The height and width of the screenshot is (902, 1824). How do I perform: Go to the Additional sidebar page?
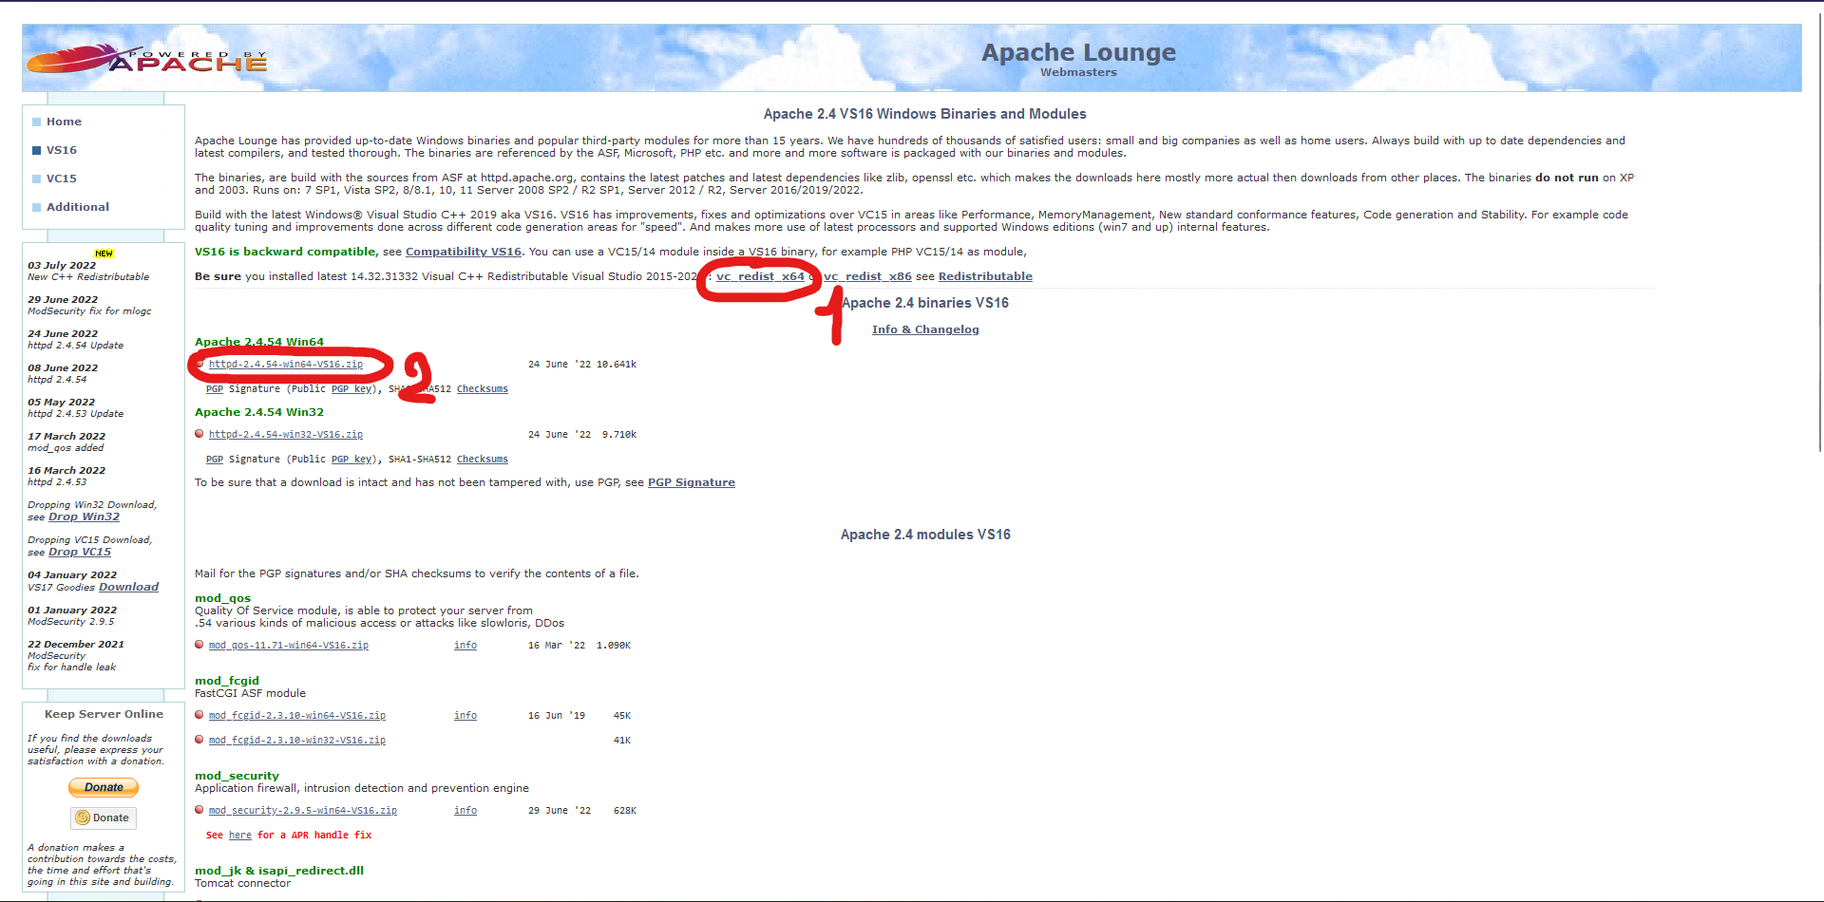78,207
